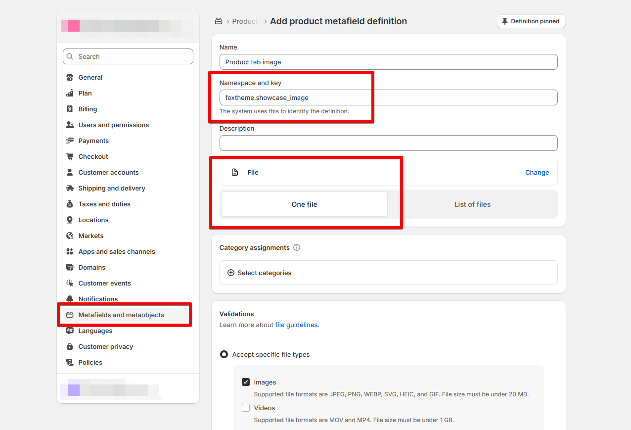
Task: Enable the Videos file type checkbox
Action: point(246,408)
